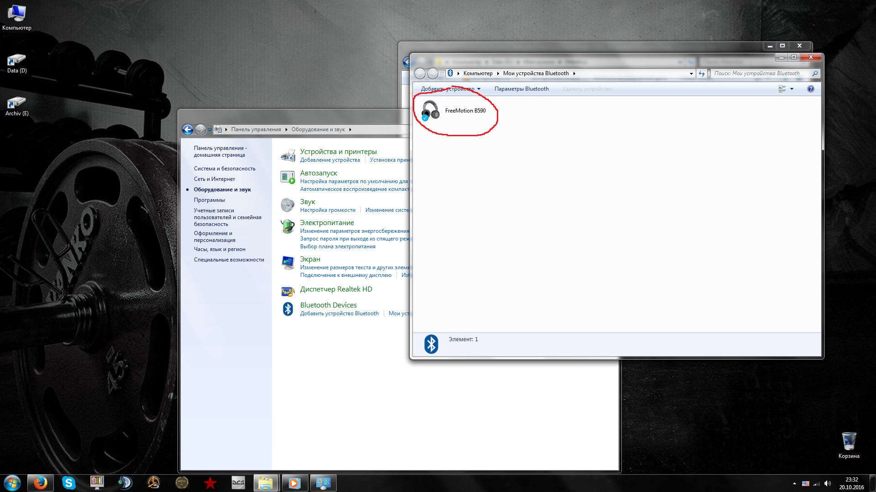Viewport: 876px width, 492px height.
Task: Click the monitor icon beside 'Экран'
Action: (288, 263)
